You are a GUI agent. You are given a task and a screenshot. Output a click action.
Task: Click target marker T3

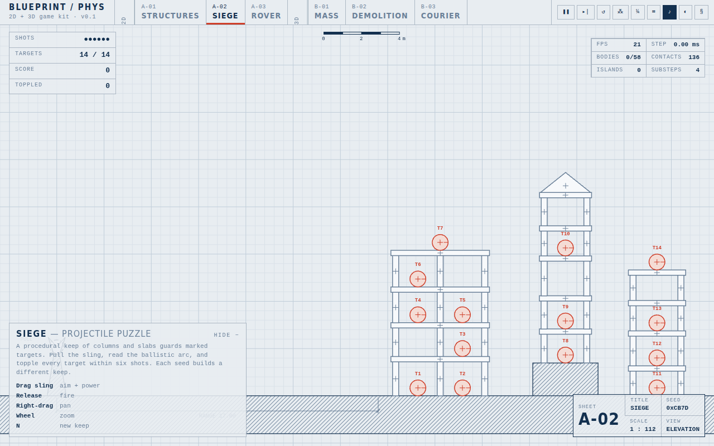pyautogui.click(x=462, y=348)
